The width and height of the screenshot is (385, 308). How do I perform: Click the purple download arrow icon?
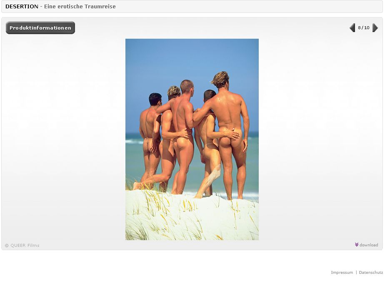(357, 244)
